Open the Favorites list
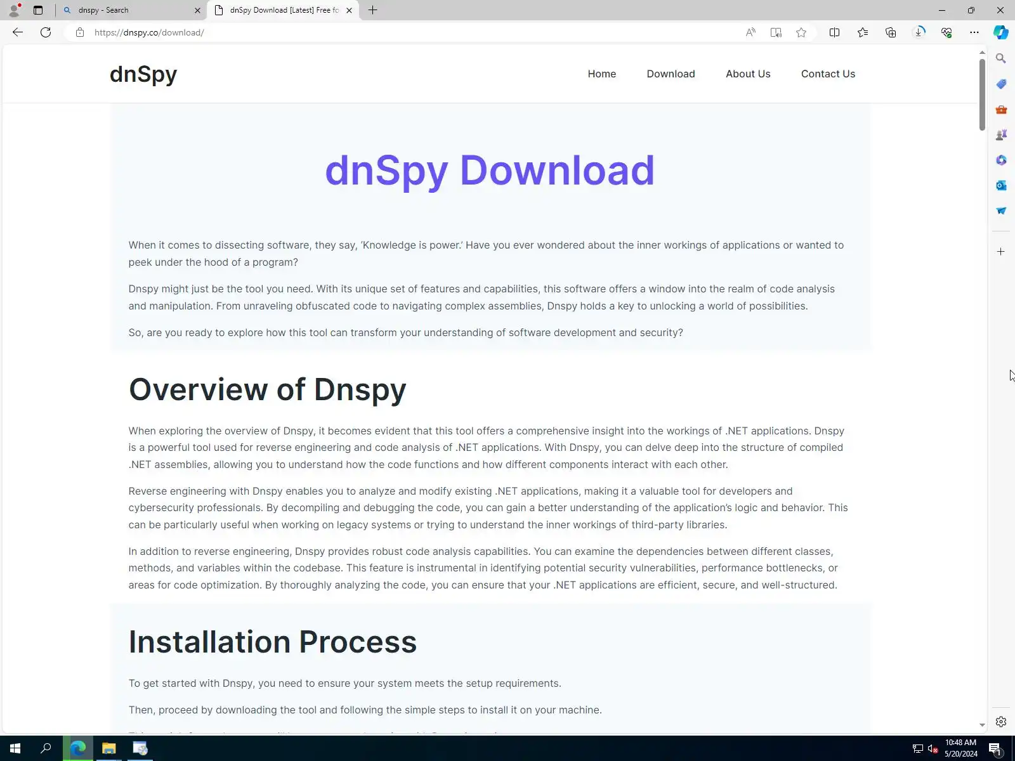Image resolution: width=1015 pixels, height=761 pixels. [863, 32]
